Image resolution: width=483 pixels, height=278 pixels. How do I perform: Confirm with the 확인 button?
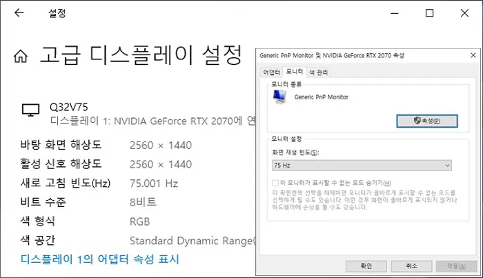click(366, 266)
